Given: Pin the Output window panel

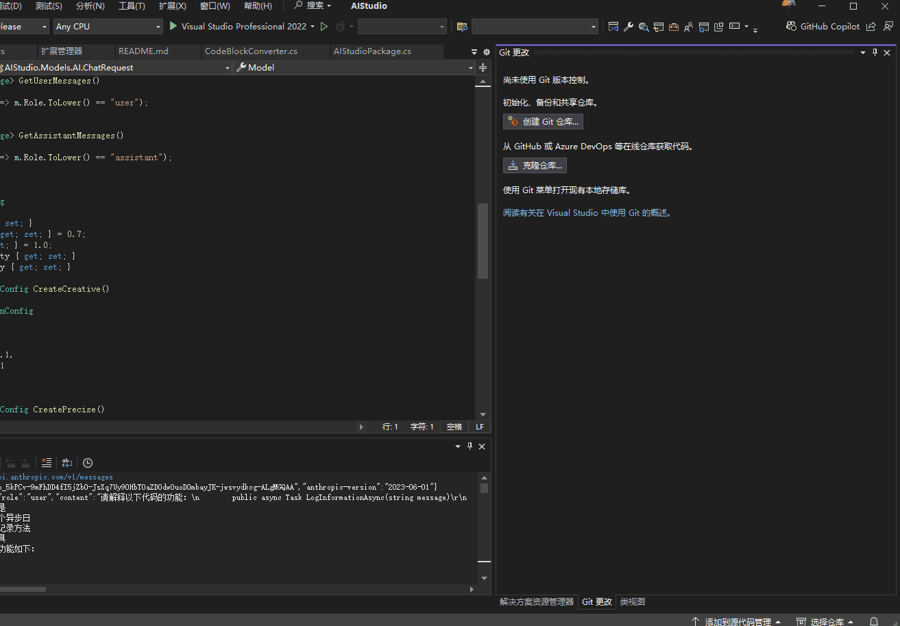Looking at the screenshot, I should (470, 446).
